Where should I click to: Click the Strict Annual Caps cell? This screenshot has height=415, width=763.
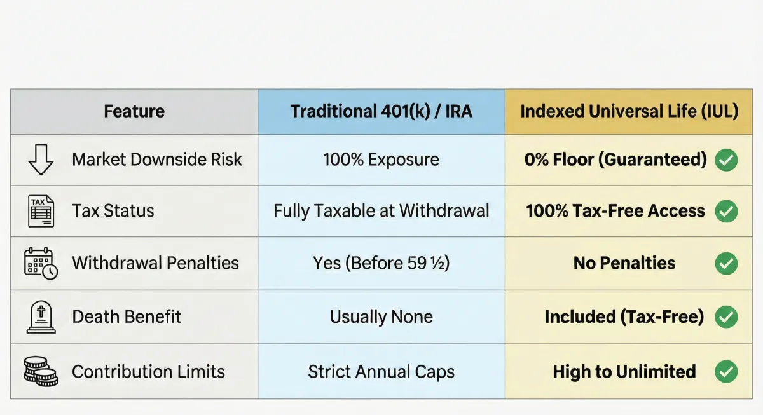click(x=381, y=372)
